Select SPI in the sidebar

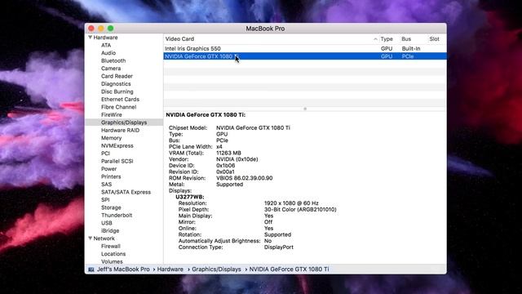tap(105, 199)
